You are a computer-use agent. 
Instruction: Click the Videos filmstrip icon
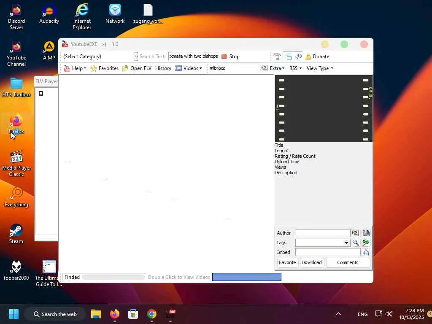click(178, 68)
